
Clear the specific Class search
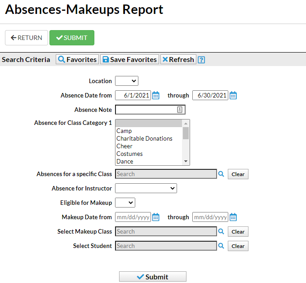(x=238, y=174)
